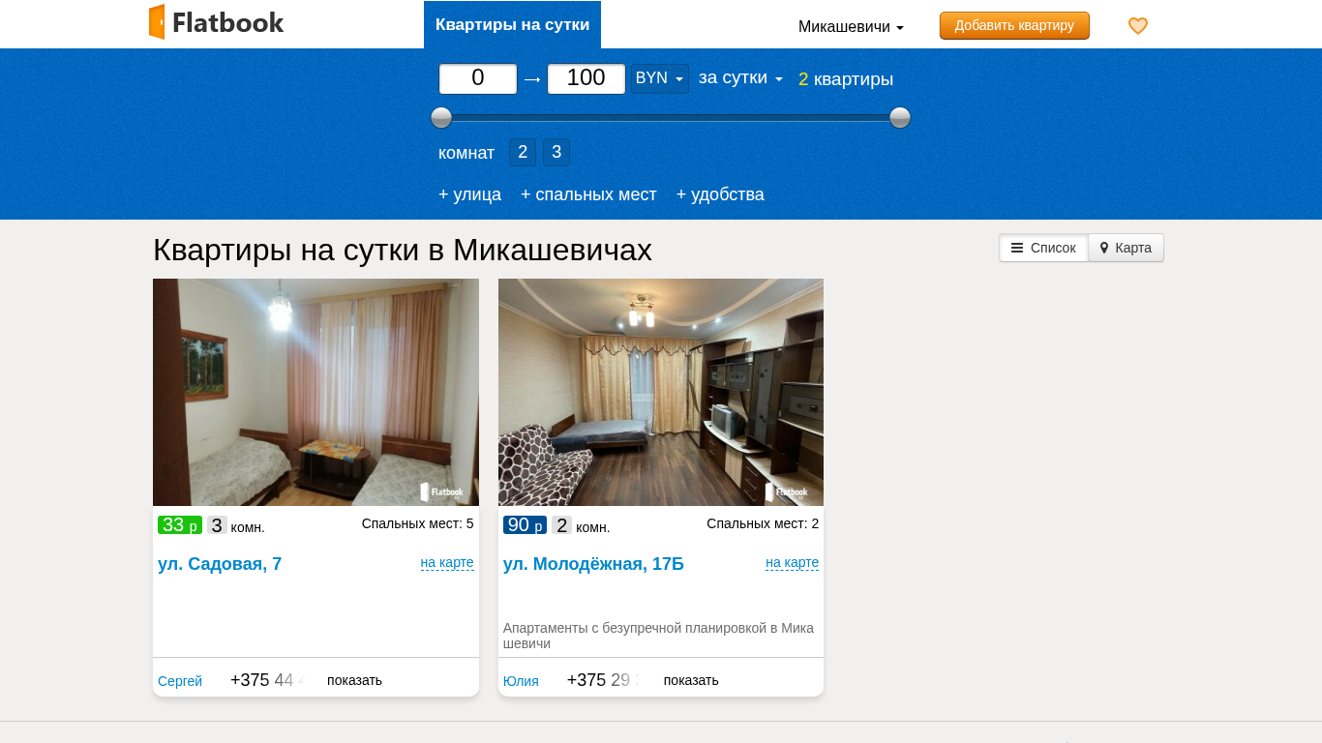Click the Спальных мест: 2 text
1322x743 pixels.
click(763, 523)
